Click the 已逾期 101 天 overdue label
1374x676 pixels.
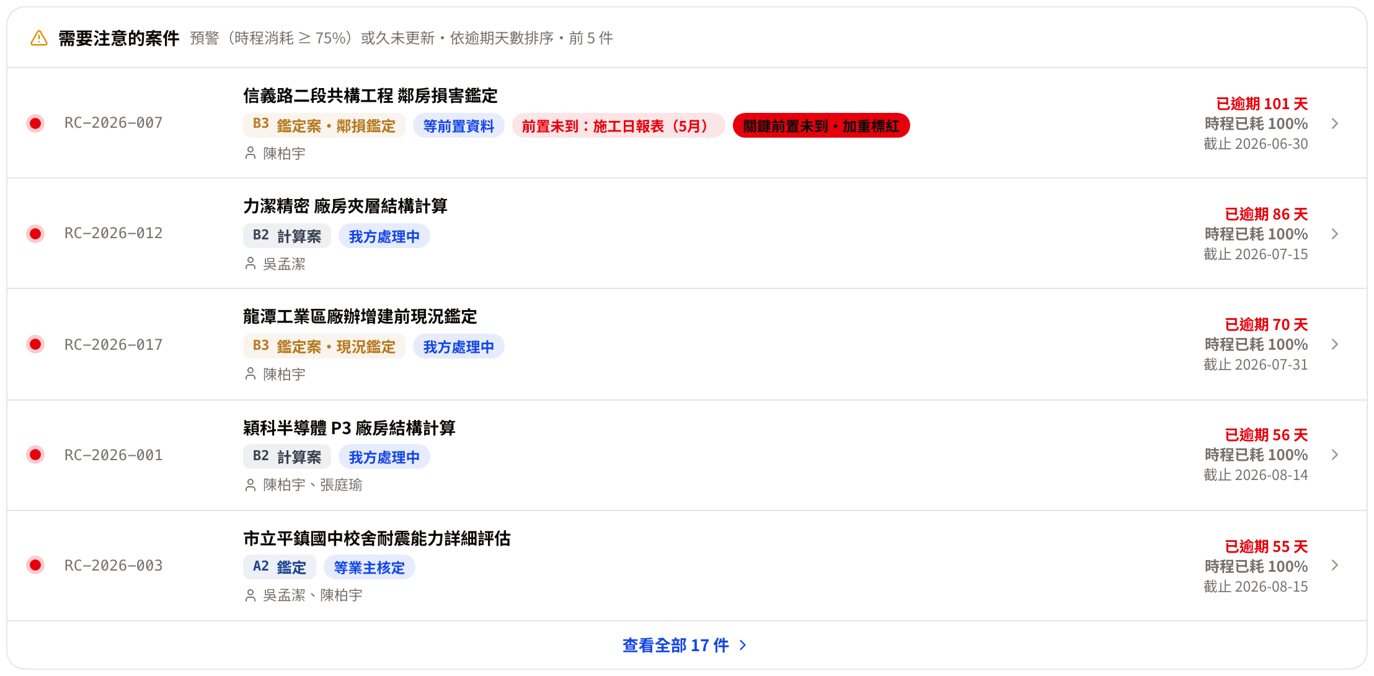1262,104
